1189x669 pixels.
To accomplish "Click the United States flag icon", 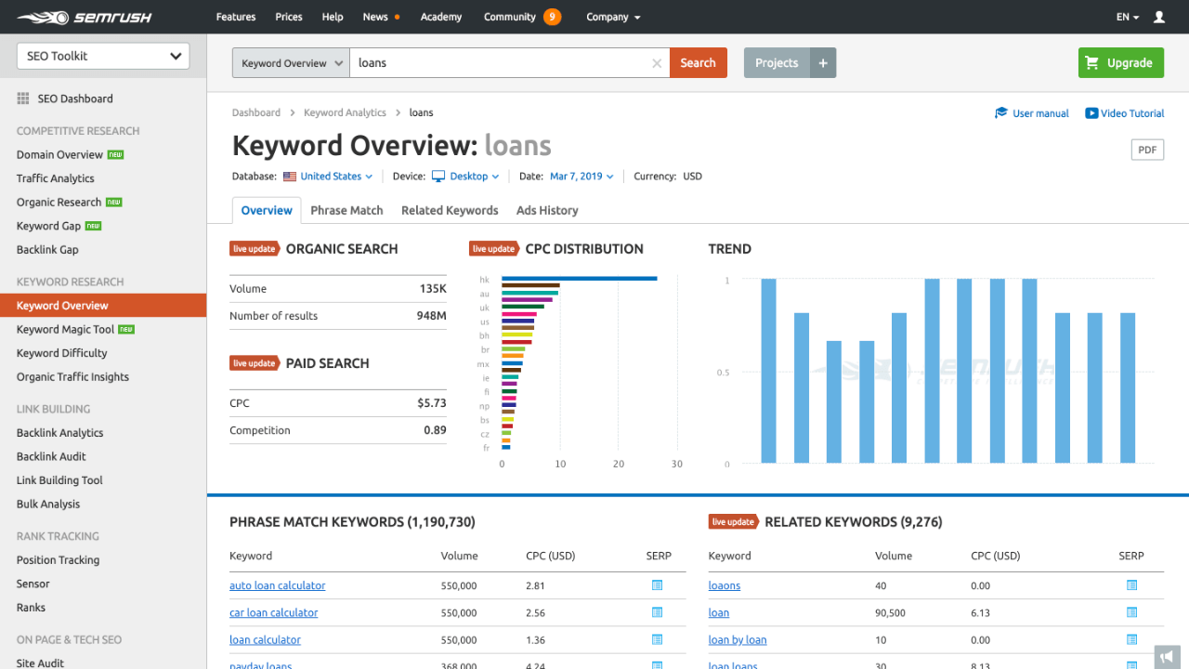I will [290, 177].
